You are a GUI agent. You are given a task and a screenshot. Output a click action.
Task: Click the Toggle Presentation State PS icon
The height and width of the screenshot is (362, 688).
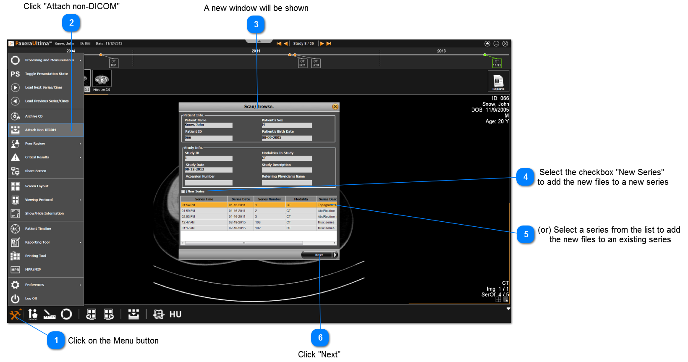(x=15, y=74)
